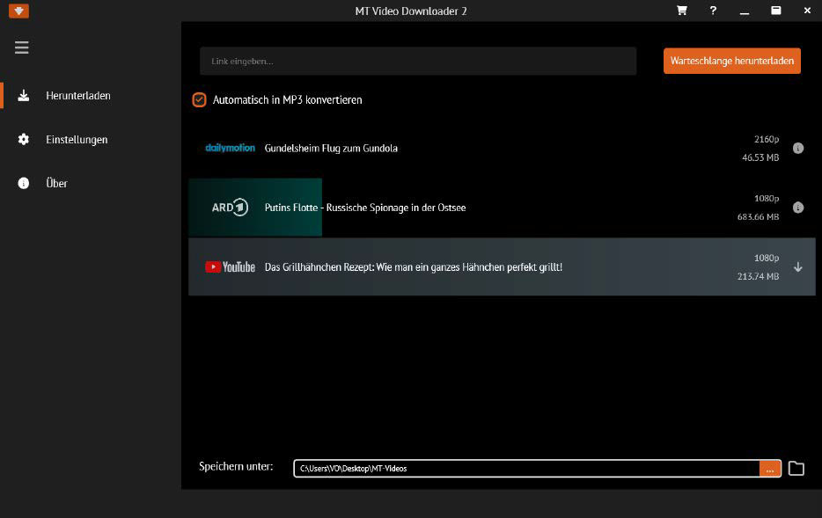The width and height of the screenshot is (822, 518).
Task: Click the Über info icon
Action: click(25, 183)
